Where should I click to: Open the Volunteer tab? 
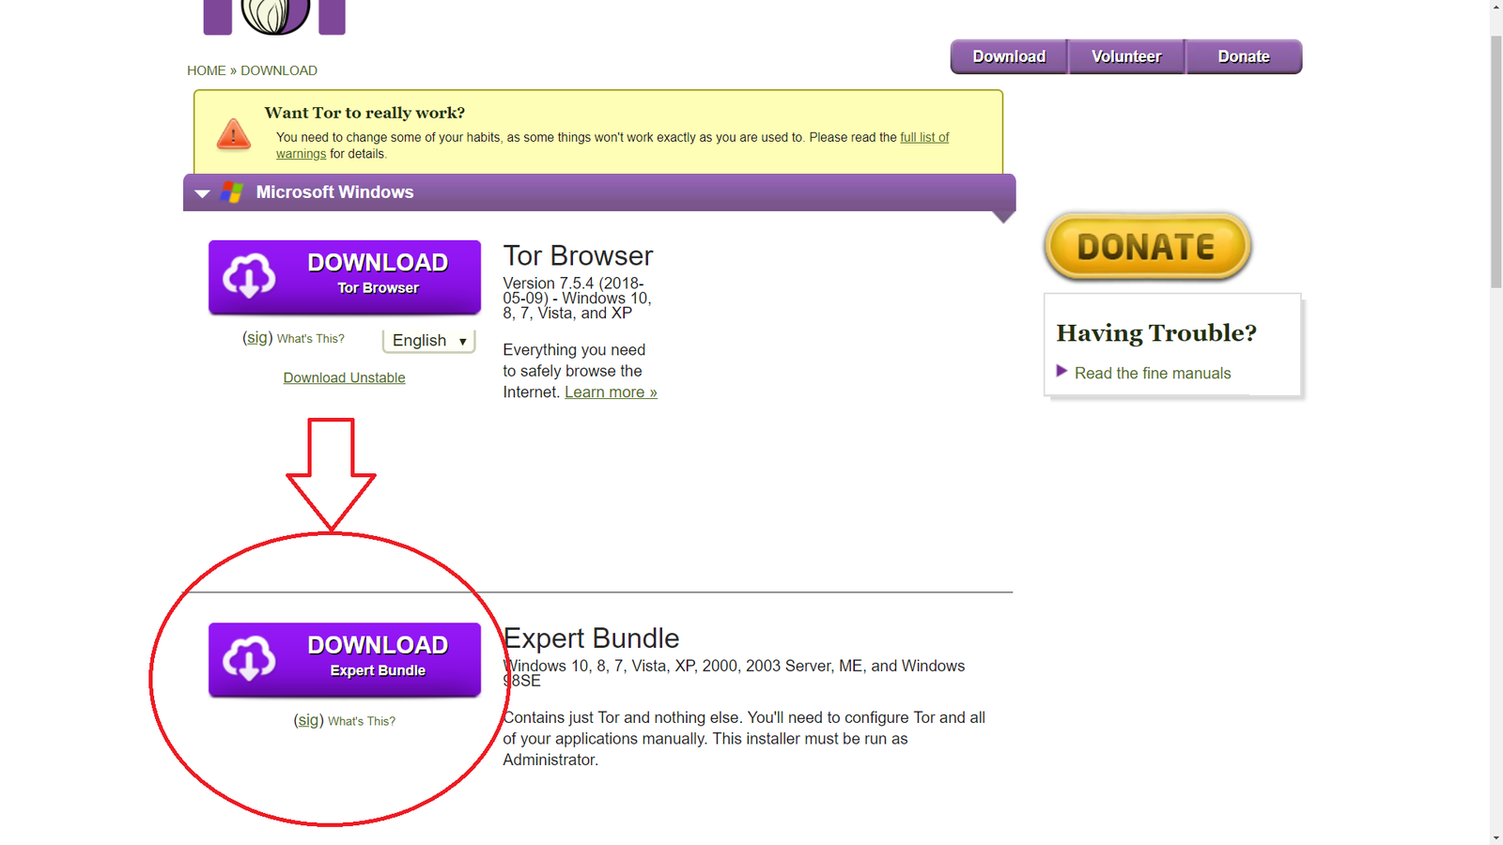[x=1126, y=56]
